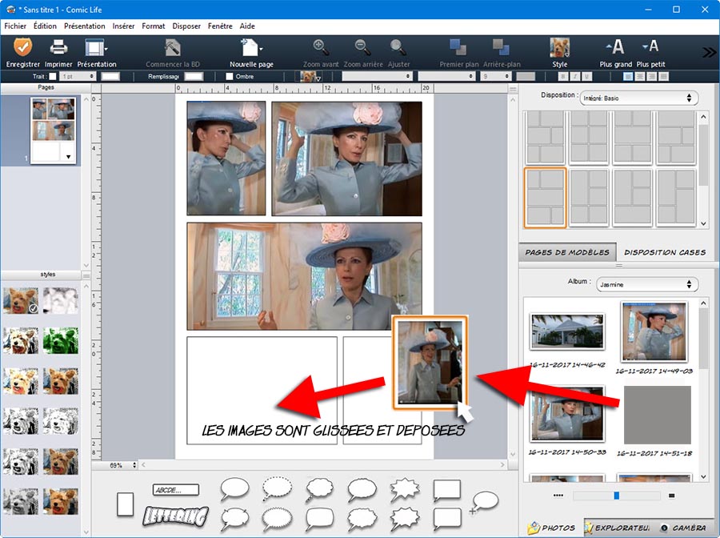Enable the Ombre shadow checkbox
The height and width of the screenshot is (538, 720).
[230, 76]
